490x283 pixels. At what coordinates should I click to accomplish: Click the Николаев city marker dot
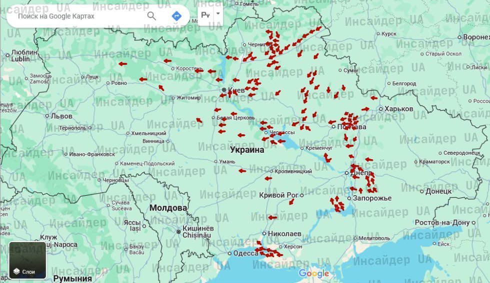(264, 234)
